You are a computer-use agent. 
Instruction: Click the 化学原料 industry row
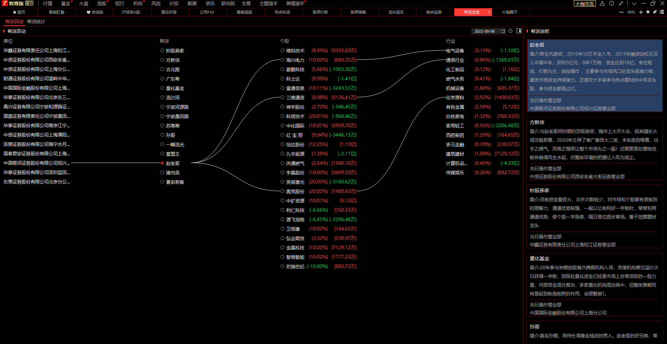click(x=483, y=98)
